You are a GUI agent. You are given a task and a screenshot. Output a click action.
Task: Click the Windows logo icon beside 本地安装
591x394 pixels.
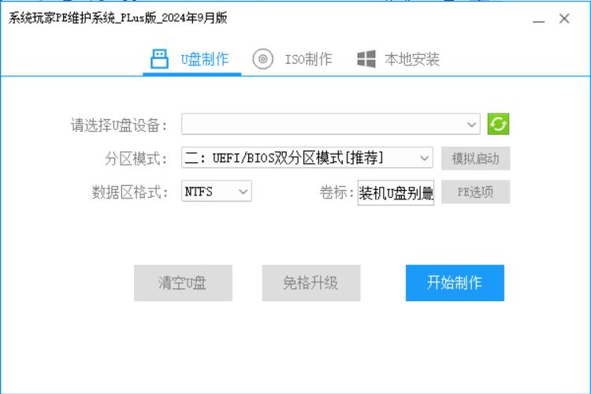(x=366, y=59)
